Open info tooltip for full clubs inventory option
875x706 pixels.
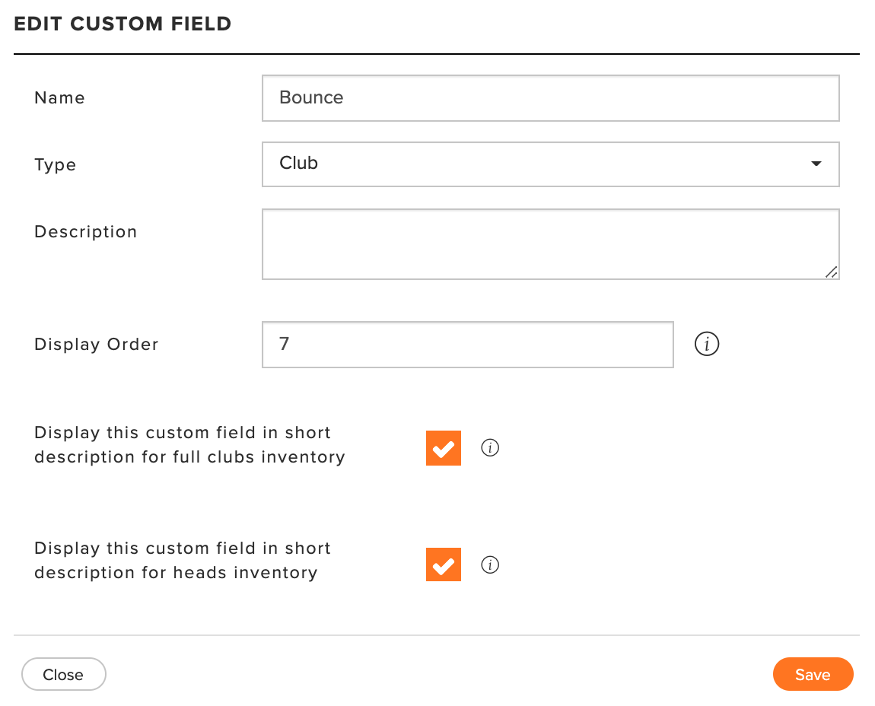[490, 447]
